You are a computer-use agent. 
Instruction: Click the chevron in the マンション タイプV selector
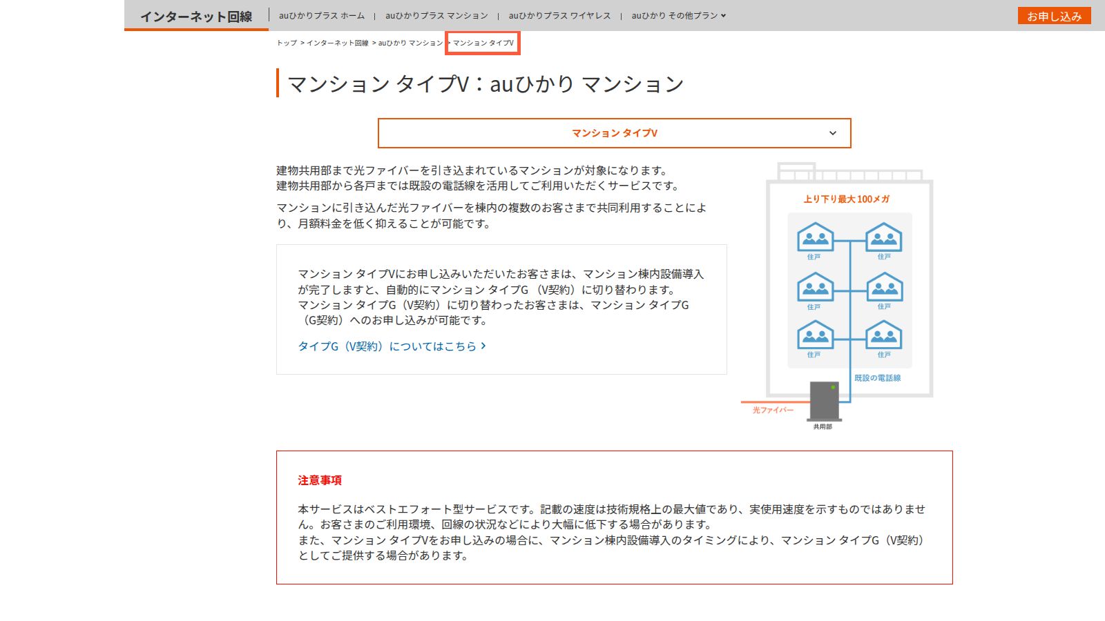coord(833,133)
